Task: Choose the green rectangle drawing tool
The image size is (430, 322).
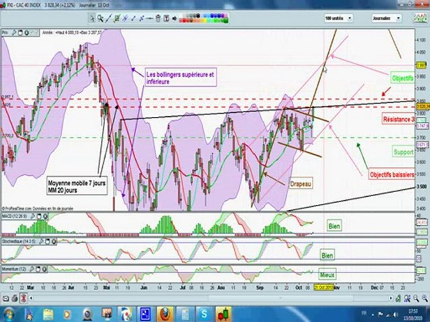Action: click(x=117, y=18)
